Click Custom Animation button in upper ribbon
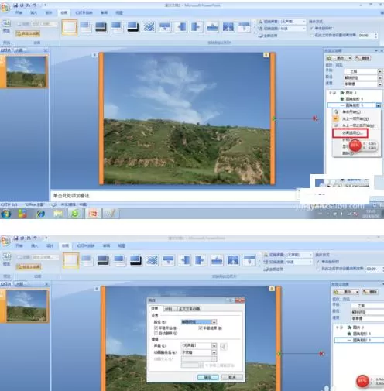384x391 pixels. tap(28, 33)
